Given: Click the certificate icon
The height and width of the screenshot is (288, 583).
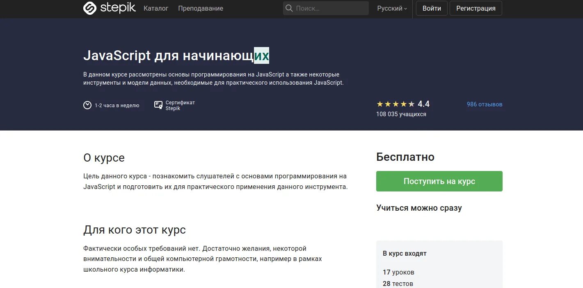Looking at the screenshot, I should point(158,105).
